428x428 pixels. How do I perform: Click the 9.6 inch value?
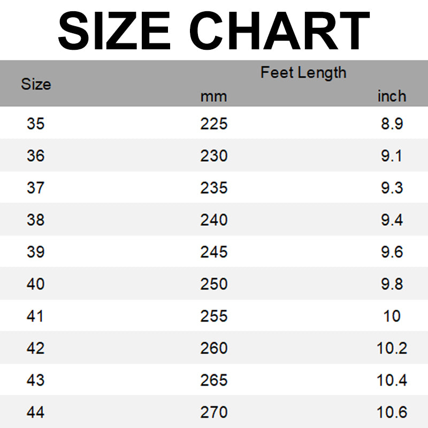coord(392,252)
